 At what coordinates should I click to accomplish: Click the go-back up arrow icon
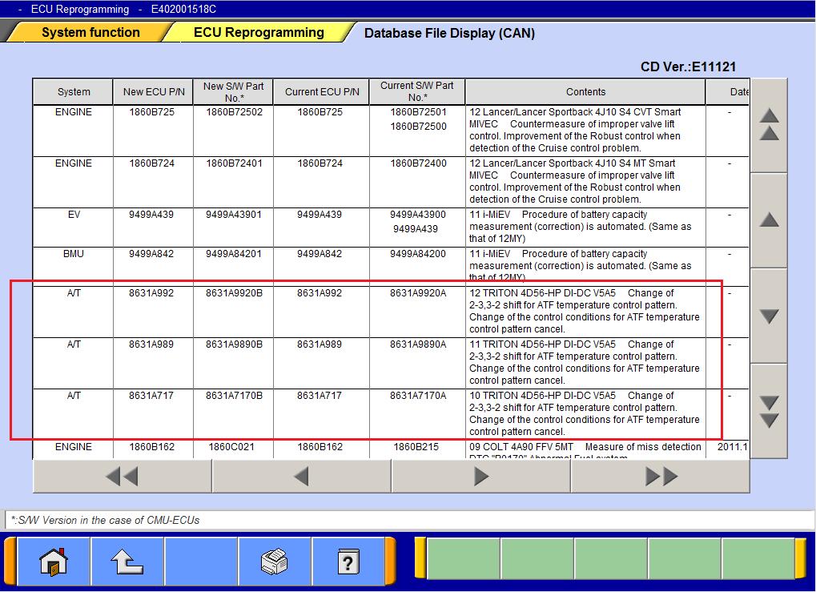coord(127,562)
